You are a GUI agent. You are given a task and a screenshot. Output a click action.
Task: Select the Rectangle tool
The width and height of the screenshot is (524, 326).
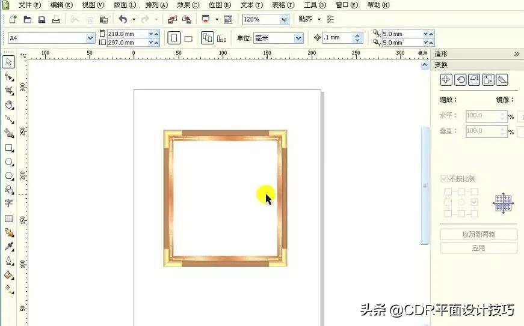click(8, 148)
